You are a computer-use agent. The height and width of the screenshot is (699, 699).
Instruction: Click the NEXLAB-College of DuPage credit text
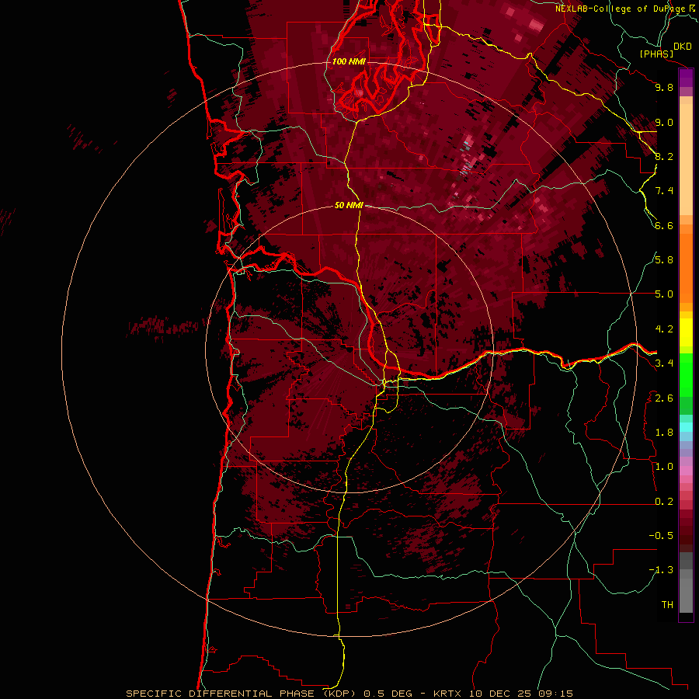tap(620, 9)
